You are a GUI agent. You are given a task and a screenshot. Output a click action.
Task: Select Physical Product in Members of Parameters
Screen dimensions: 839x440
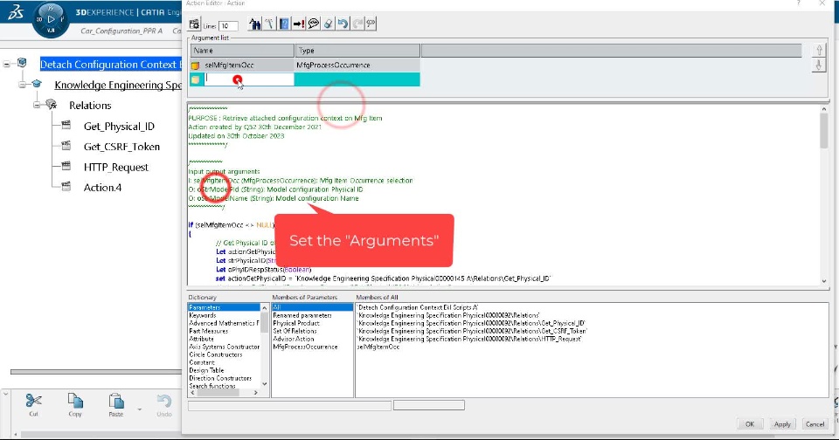[x=296, y=323]
